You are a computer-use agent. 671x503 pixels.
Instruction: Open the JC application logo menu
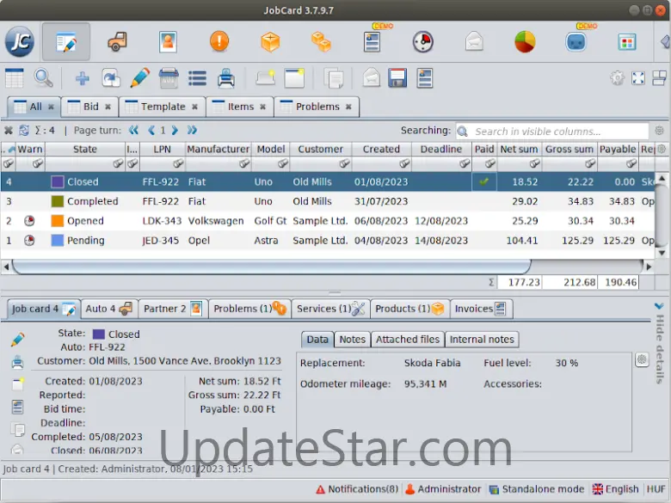[20, 41]
